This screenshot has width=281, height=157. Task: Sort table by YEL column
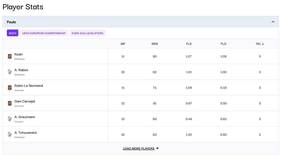coord(260,44)
